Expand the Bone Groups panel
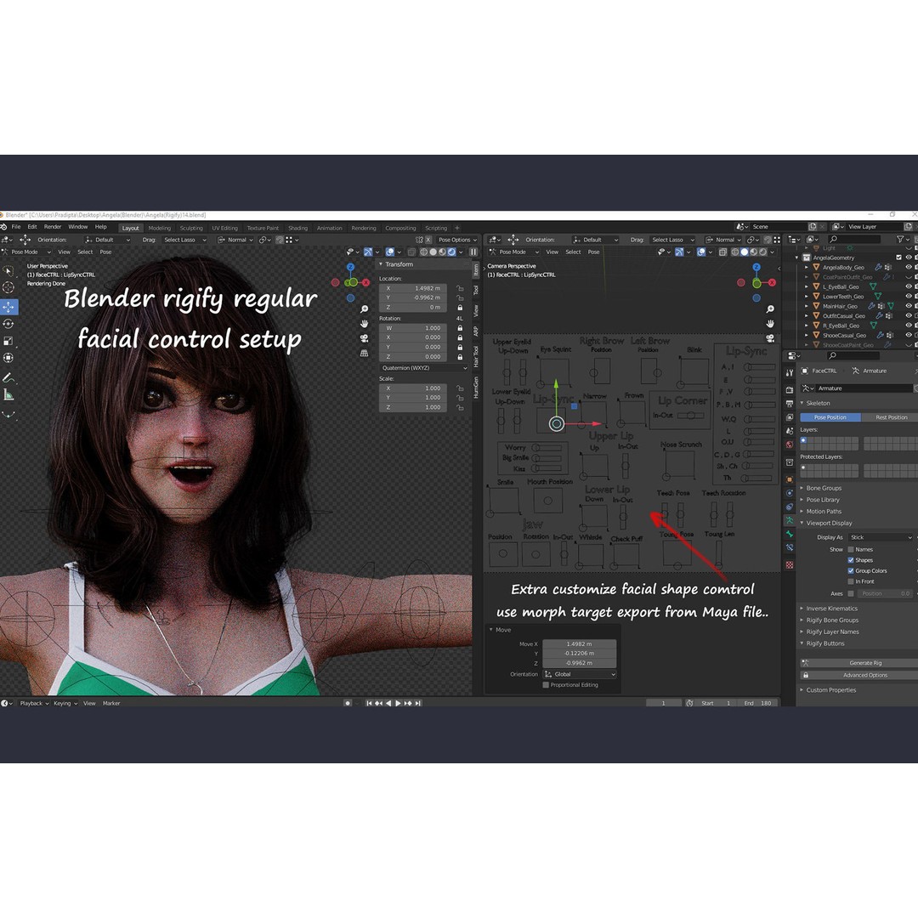The width and height of the screenshot is (918, 918). pyautogui.click(x=823, y=488)
